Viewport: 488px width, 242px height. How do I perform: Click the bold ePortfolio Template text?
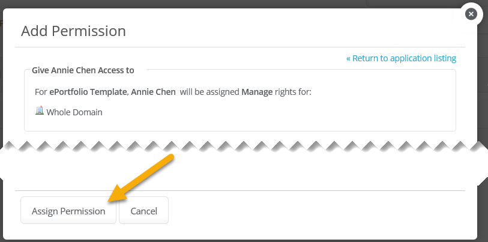pos(104,92)
